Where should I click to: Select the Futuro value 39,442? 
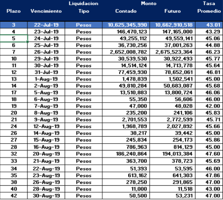[172, 133]
